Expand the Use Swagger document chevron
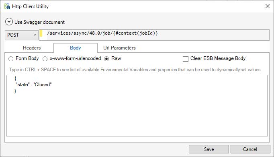The height and width of the screenshot is (157, 274). tap(9, 22)
